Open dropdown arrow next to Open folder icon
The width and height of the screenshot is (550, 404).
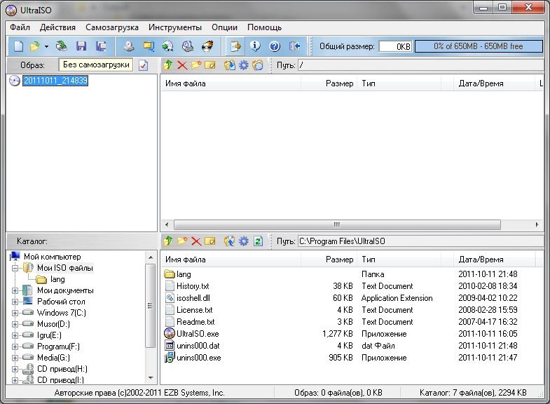[46, 46]
